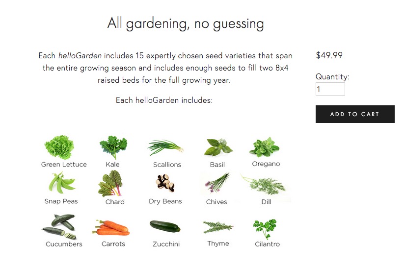Click the Green Lettuce image
Viewport: 405px width, 266px height.
[59, 147]
